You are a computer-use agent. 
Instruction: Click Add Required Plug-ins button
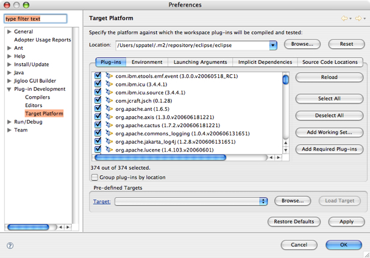(329, 149)
